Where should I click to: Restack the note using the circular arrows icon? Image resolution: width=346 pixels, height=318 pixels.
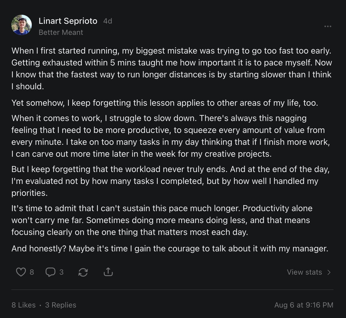83,272
